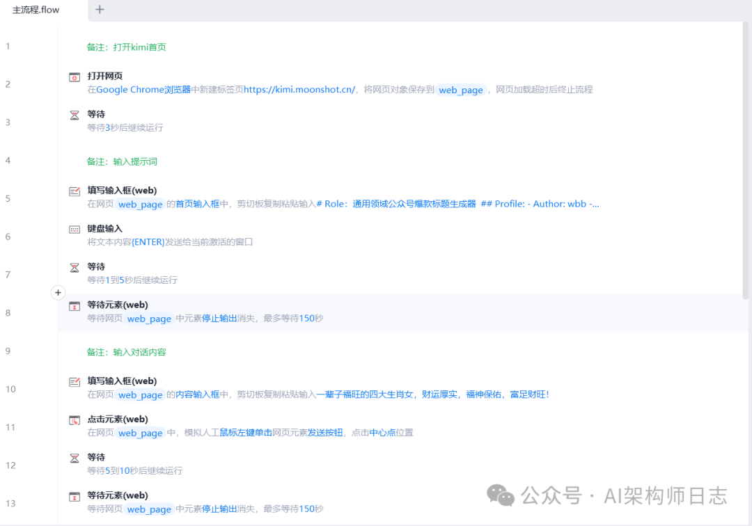
Task: Click the vertical scrollbar thumb
Action: [745, 161]
